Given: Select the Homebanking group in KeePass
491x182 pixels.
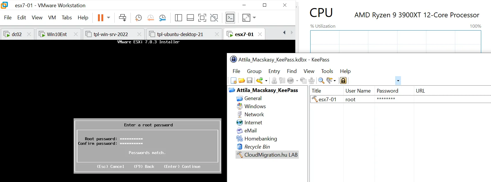Looking at the screenshot, I should (x=260, y=139).
